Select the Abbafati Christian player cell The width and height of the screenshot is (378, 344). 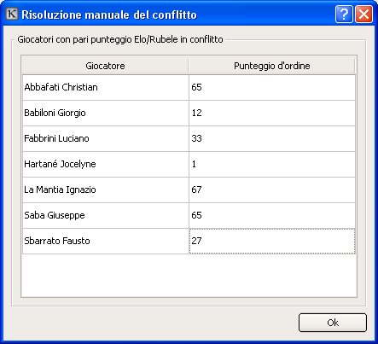(106, 87)
